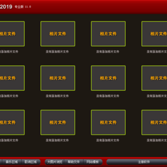
Task: Select middle row third-column 相片文件 slot
Action: [x=108, y=78]
